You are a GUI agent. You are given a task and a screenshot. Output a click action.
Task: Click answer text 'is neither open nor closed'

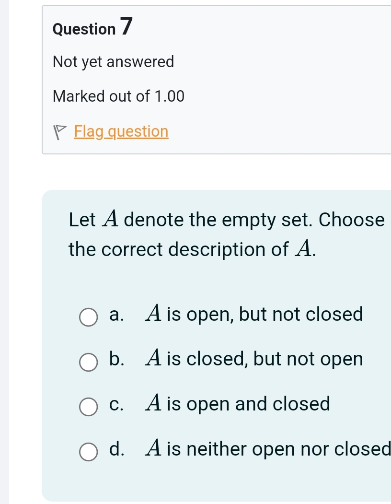[x=279, y=449]
